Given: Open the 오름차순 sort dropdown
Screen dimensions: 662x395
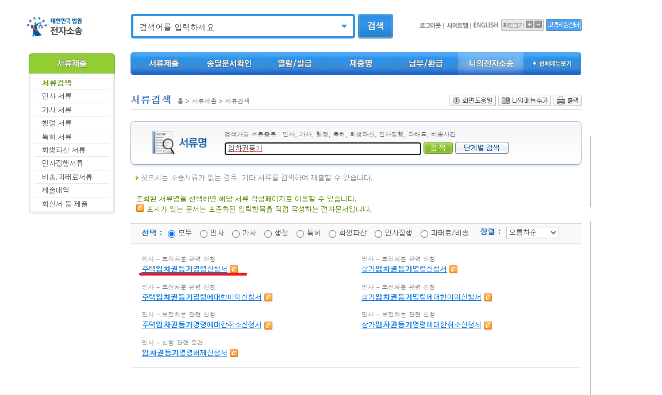Looking at the screenshot, I should coord(532,233).
